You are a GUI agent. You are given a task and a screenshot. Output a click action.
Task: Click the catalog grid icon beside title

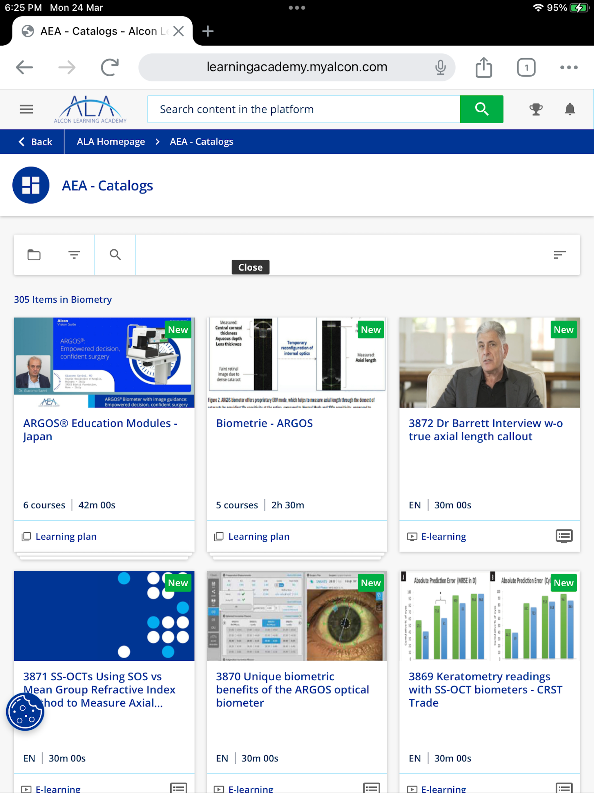pos(31,185)
